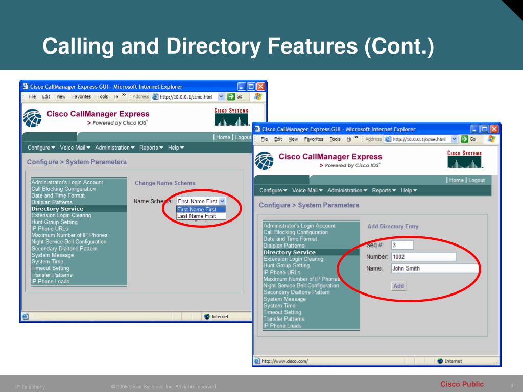Click Cisco Systems bridge logo in Add Directory Entry window

[x=465, y=159]
